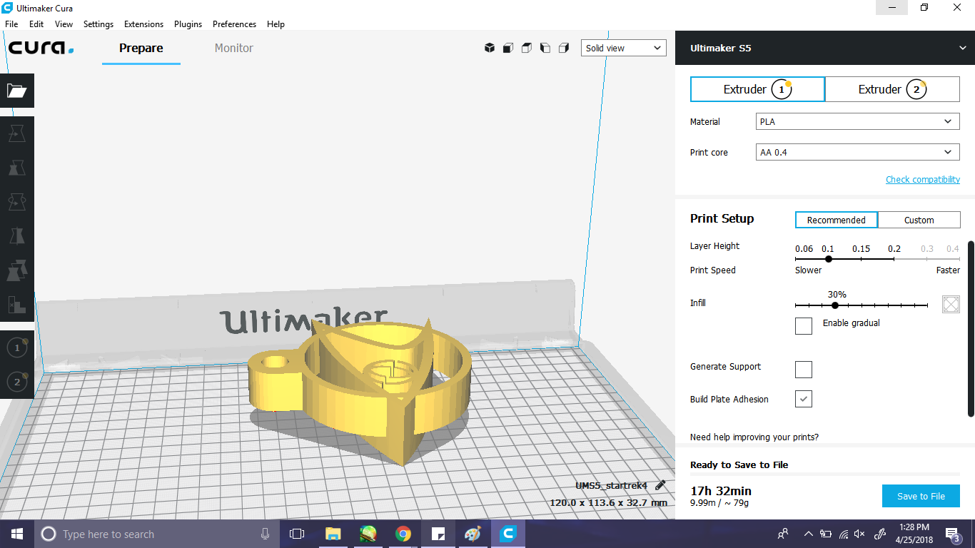The image size is (975, 548).
Task: Click the print setup panel scrollbar
Action: click(971, 329)
